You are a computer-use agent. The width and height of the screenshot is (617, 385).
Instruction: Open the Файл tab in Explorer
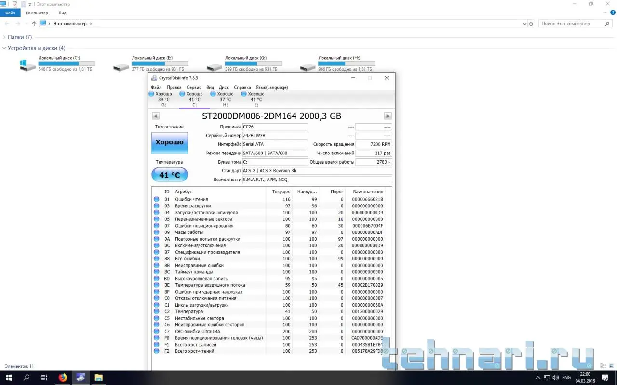[x=10, y=13]
